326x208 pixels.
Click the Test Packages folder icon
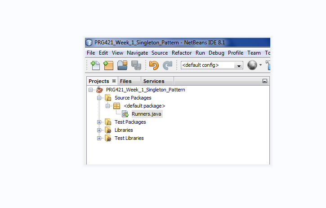tap(108, 122)
